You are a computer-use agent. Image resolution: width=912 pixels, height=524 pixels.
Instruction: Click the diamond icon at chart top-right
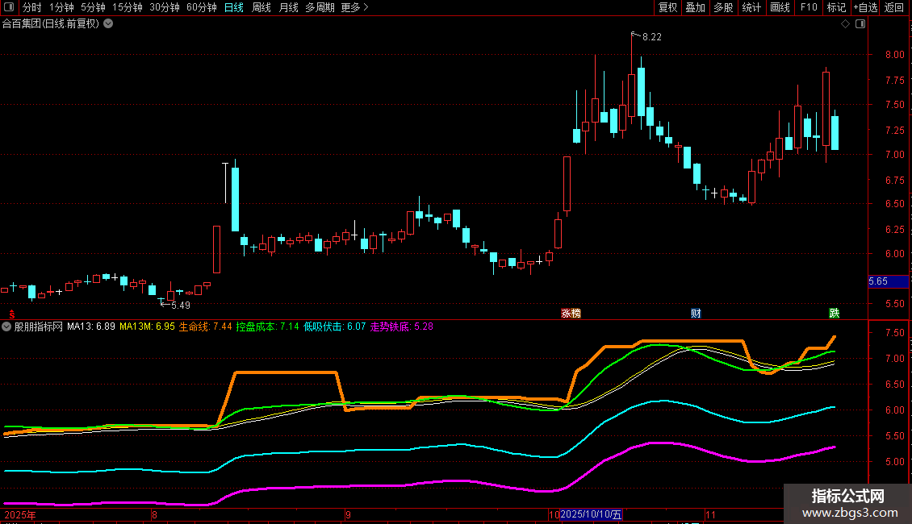(x=845, y=24)
